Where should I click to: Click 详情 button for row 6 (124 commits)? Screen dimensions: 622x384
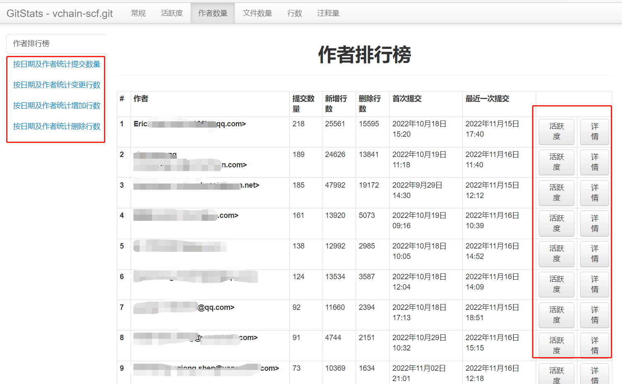tap(595, 285)
